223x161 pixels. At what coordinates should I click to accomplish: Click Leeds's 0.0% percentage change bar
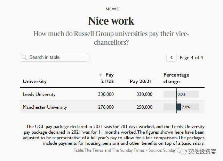click(181, 94)
